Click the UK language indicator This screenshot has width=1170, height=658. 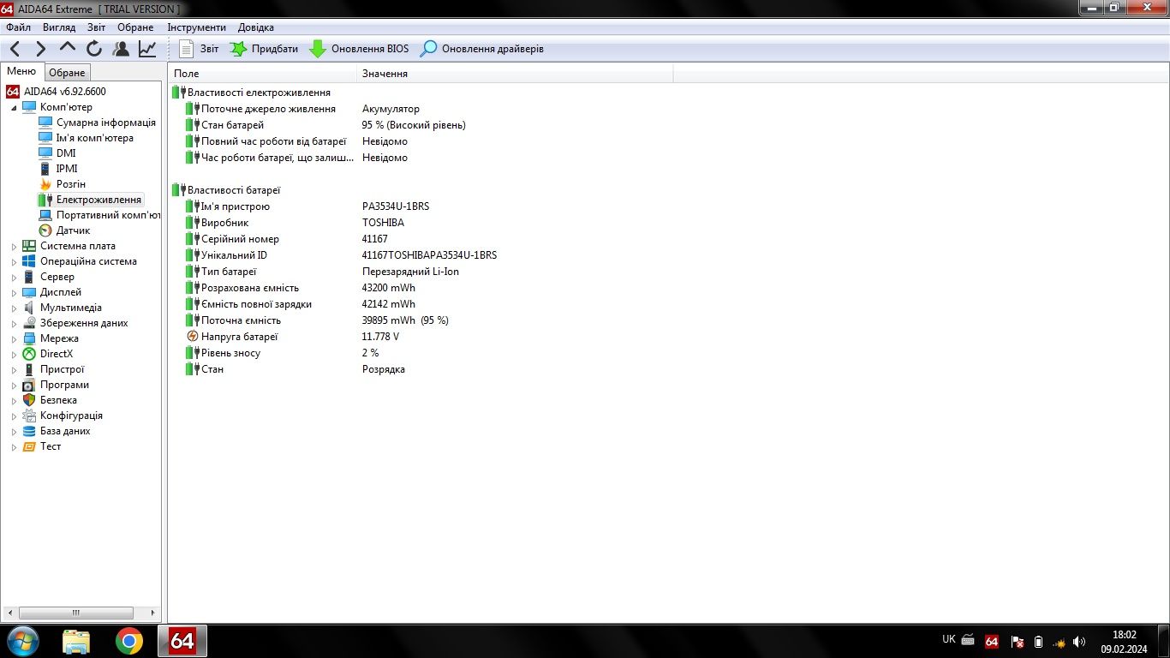949,639
